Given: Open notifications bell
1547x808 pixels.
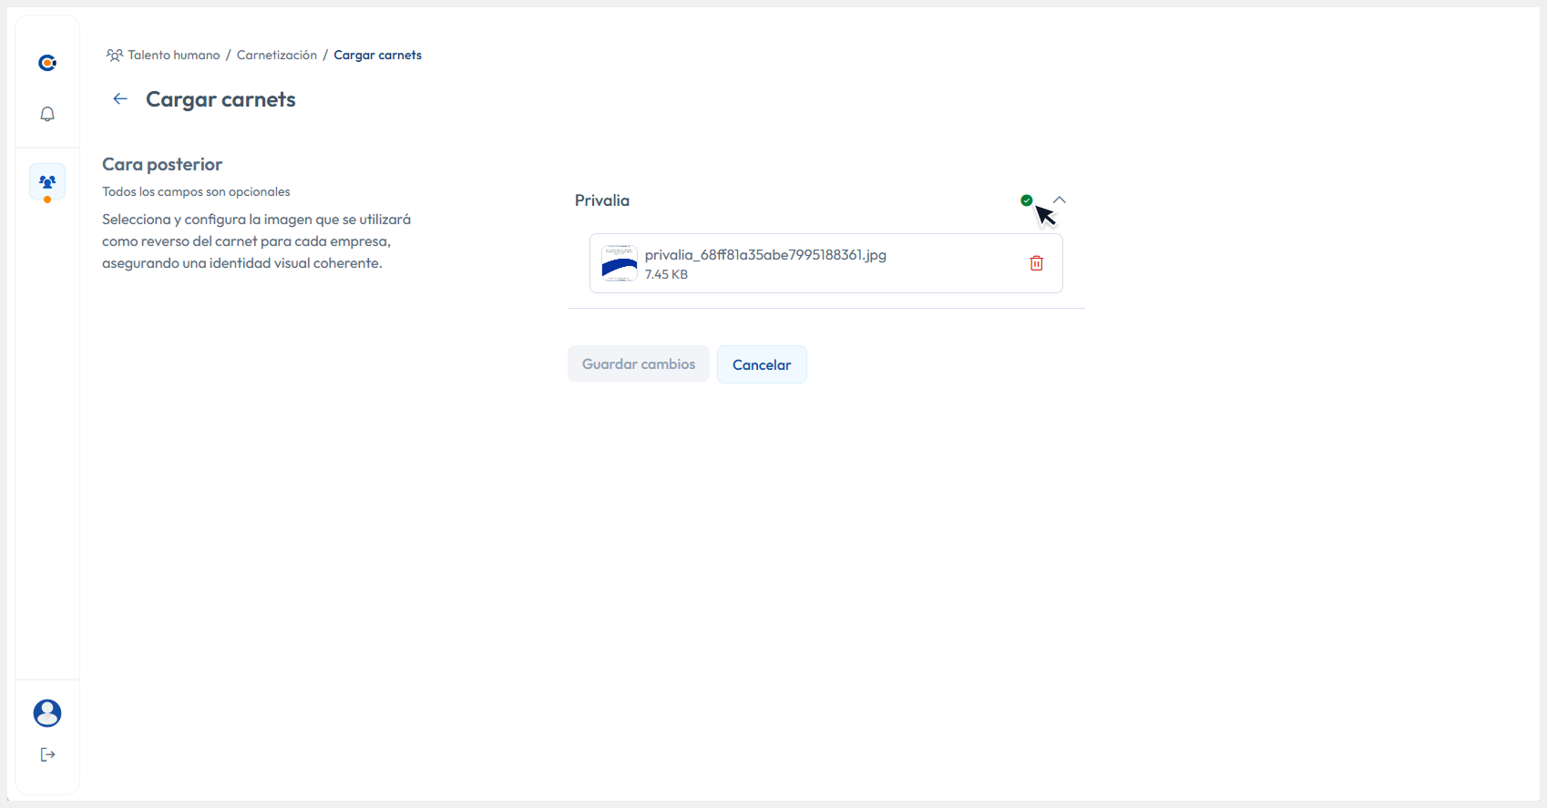Looking at the screenshot, I should (x=47, y=114).
